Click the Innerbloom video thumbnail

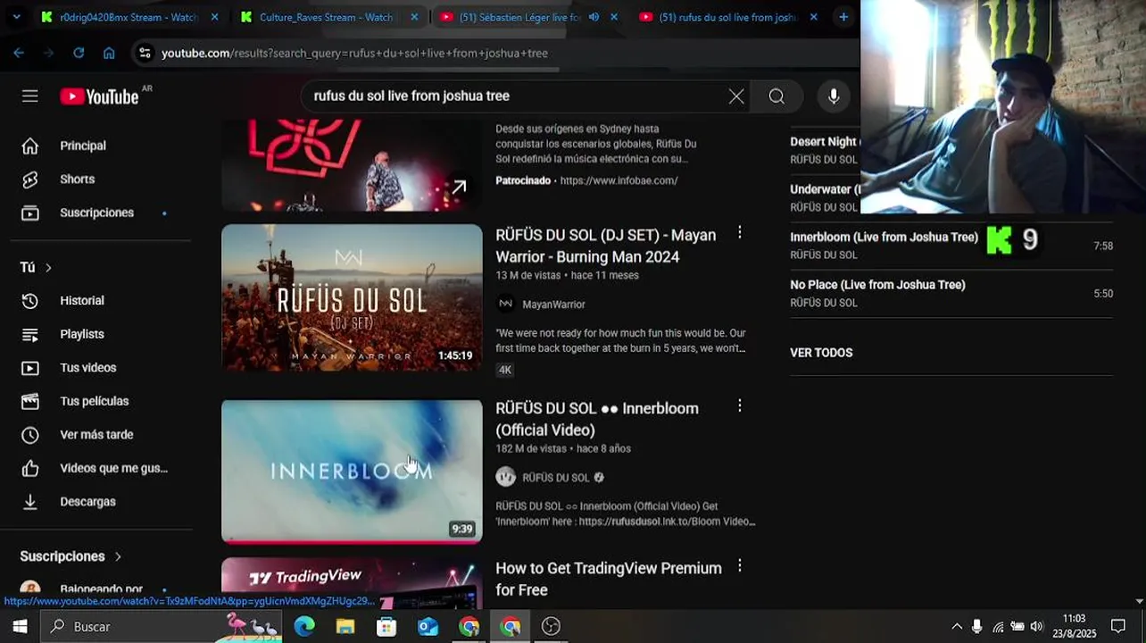[x=352, y=472]
